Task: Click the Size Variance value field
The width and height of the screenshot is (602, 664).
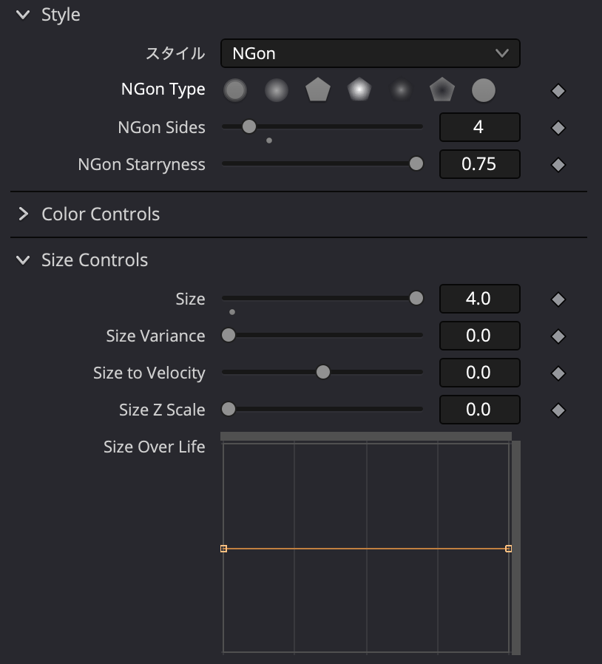Action: [x=479, y=336]
